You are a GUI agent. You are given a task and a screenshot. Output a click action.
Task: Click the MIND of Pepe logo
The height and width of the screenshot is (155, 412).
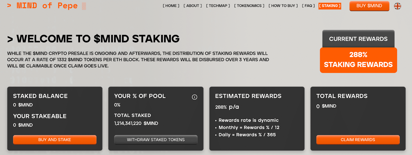tap(47, 6)
